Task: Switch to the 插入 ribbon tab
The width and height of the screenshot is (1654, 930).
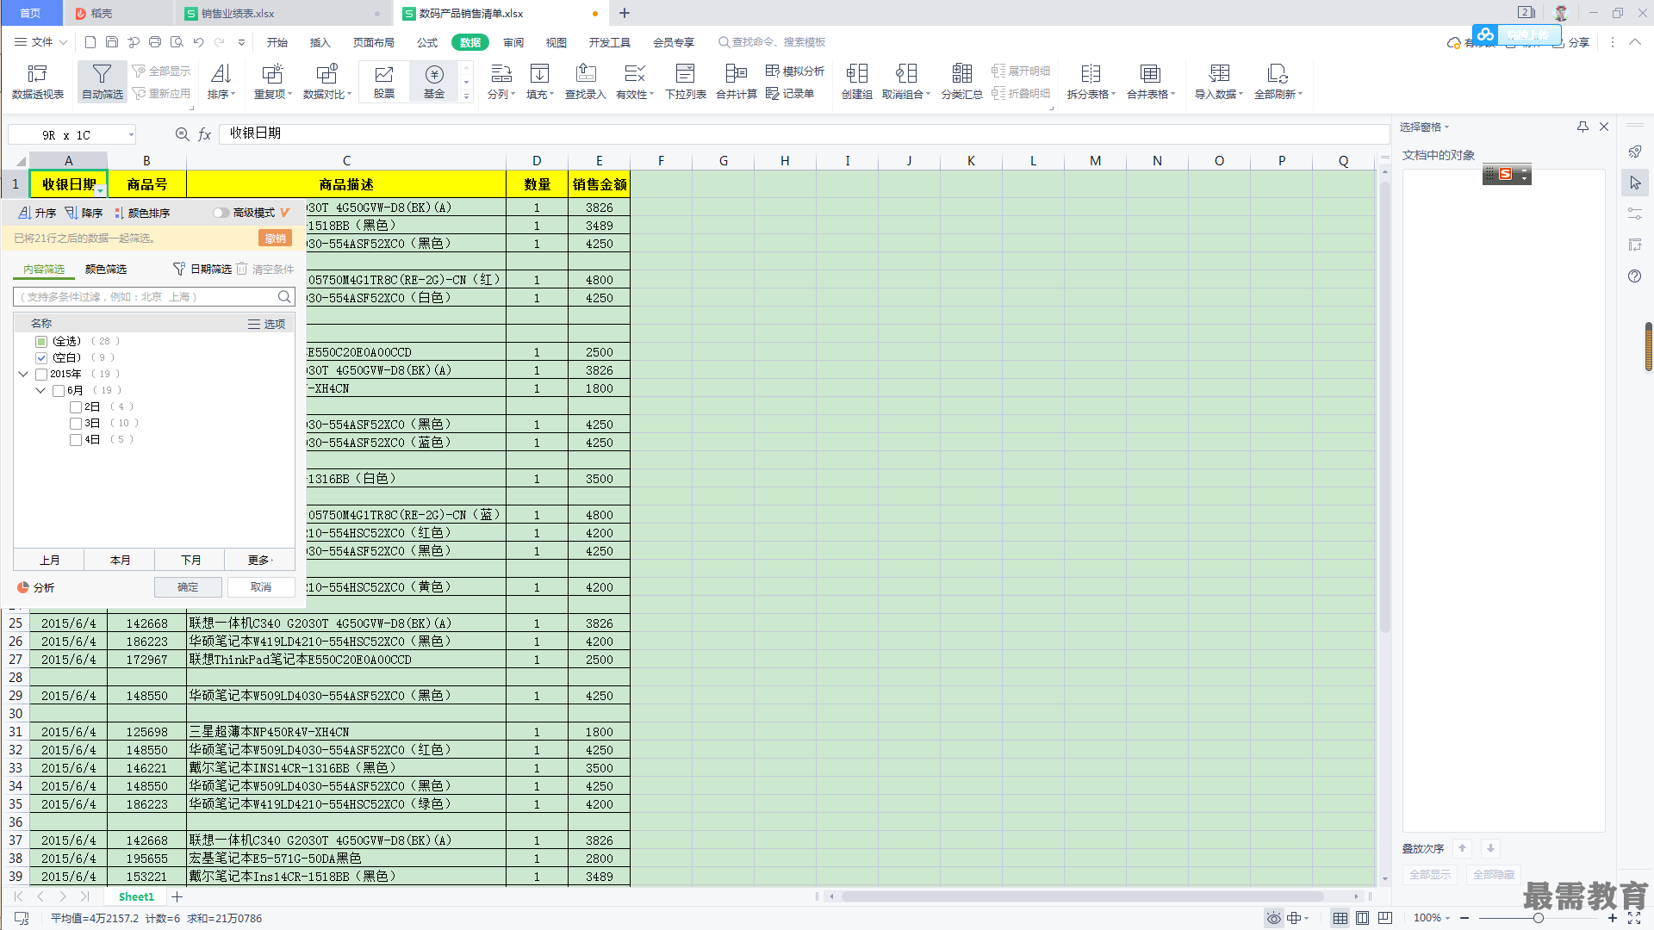Action: 320,42
